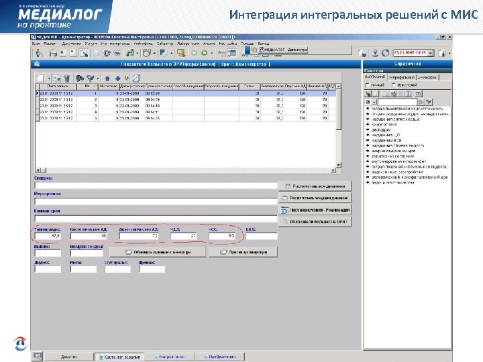This screenshot has height=362, width=483.
Task: Click Обновить данные с монитора button
Action: coord(158,252)
